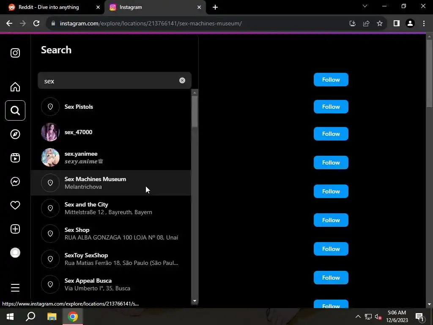433x325 pixels.
Task: Click the first Follow button at top
Action: click(x=331, y=80)
